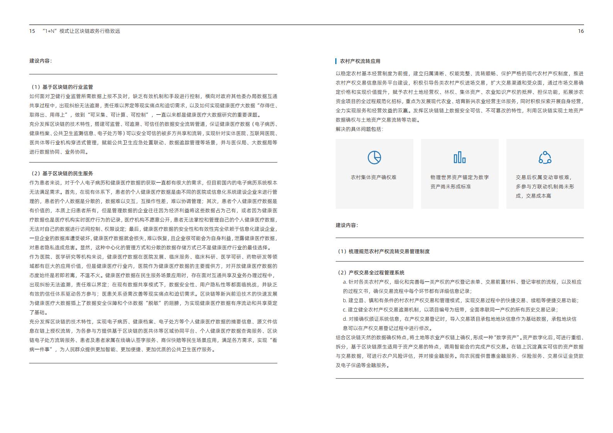This screenshot has height=433, width=613.
Task: Click the 农村集体资产确权难 card text
Action: click(x=374, y=178)
